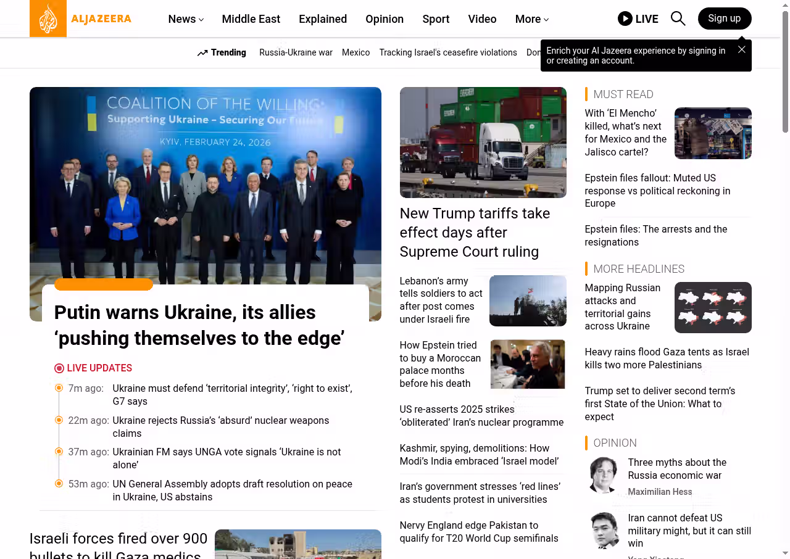790x559 pixels.
Task: Read the Putin warns Ukraine headline
Action: click(199, 325)
